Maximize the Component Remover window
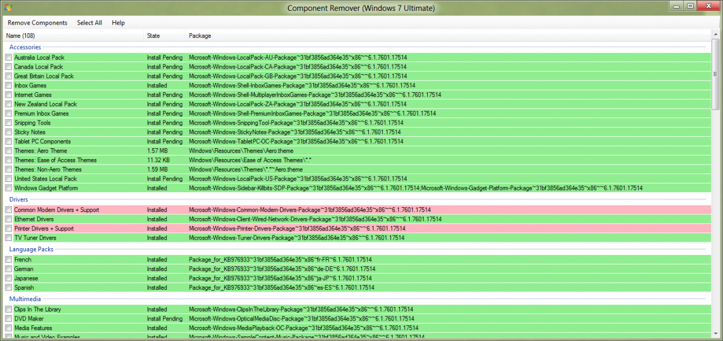 point(690,6)
